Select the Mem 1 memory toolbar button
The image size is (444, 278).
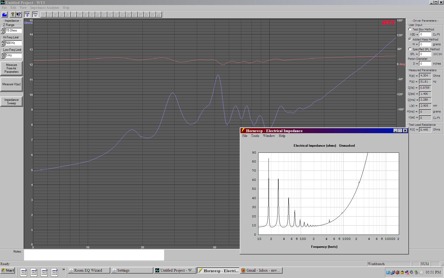click(x=44, y=15)
